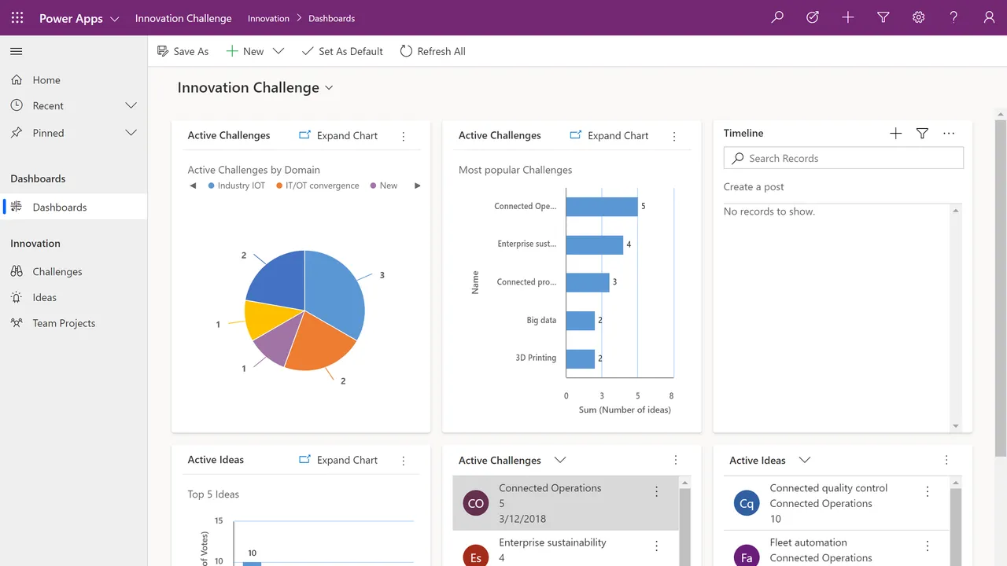
Task: Click the Home icon in sidebar
Action: (x=17, y=79)
